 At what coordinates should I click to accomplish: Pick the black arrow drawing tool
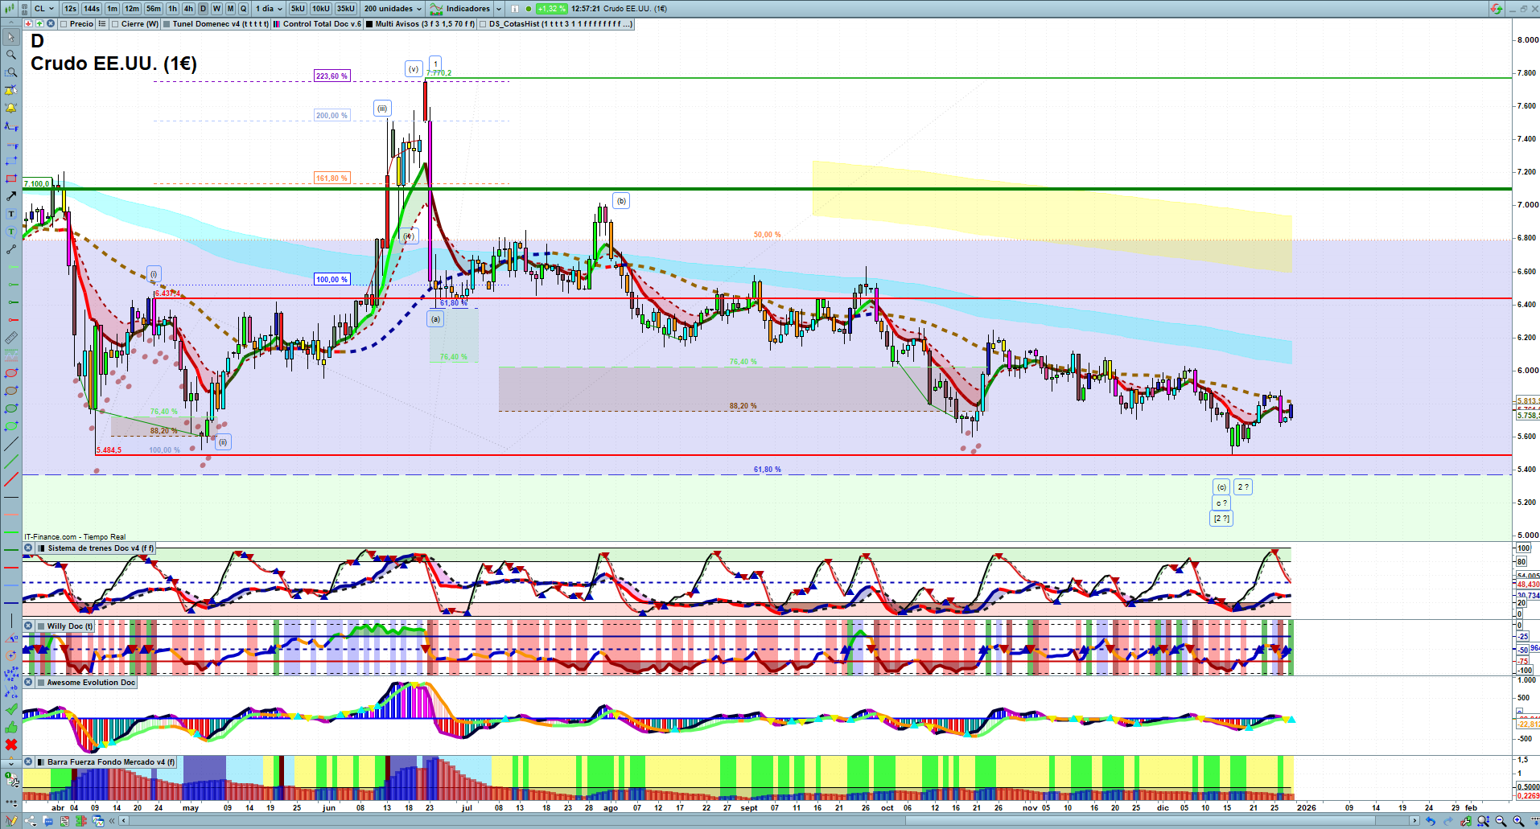11,196
